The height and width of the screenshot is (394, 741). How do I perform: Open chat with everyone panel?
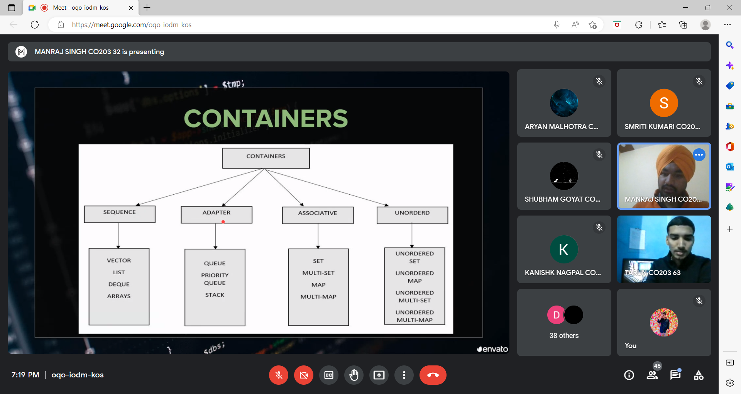675,375
